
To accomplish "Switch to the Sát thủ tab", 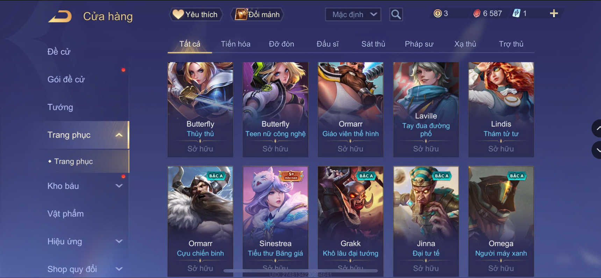I will [373, 44].
